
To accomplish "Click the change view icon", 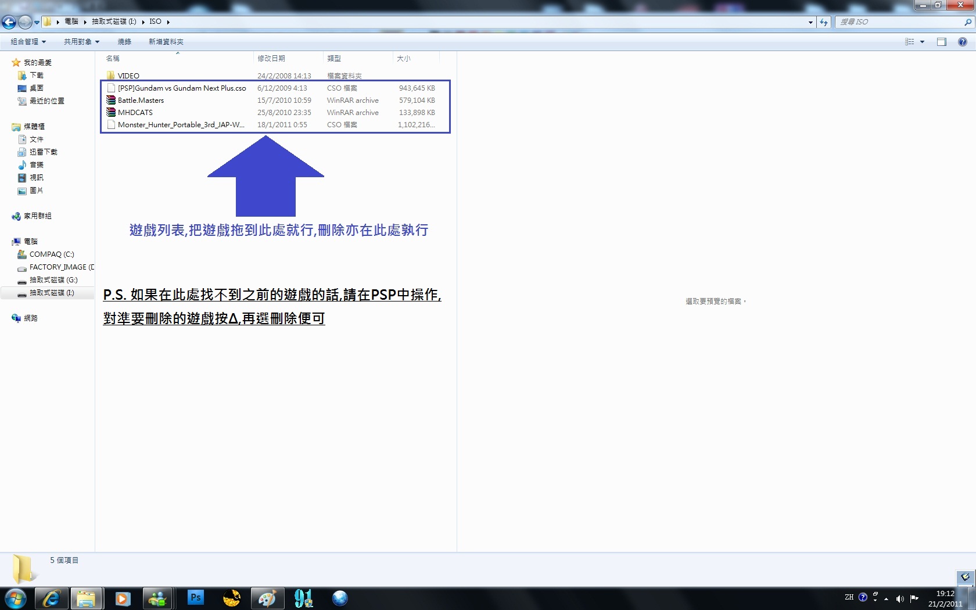I will click(x=910, y=42).
